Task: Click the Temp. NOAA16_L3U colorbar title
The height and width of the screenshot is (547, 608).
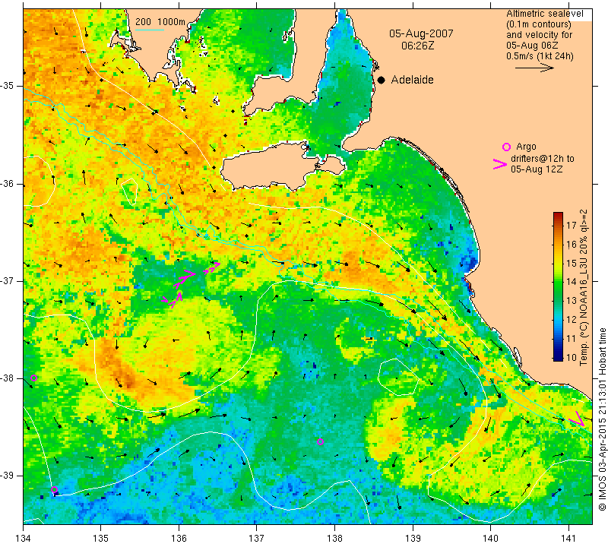Action: pos(584,287)
